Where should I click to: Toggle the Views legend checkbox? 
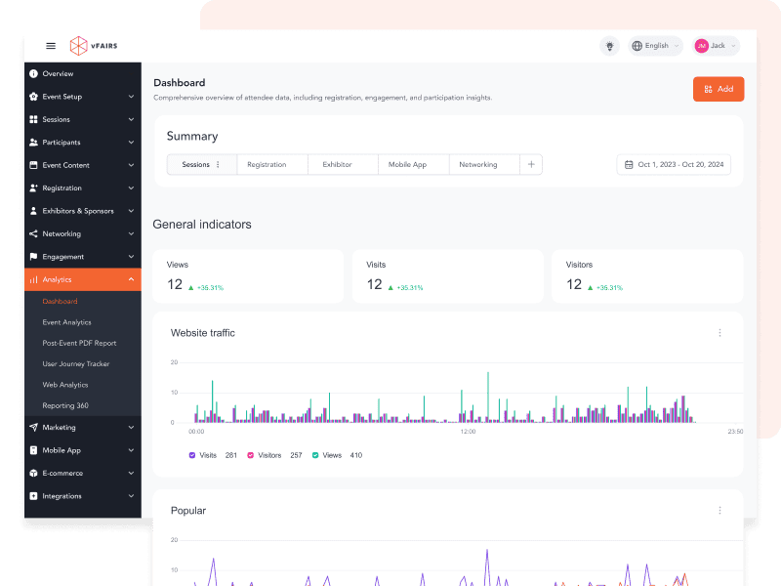pyautogui.click(x=315, y=455)
